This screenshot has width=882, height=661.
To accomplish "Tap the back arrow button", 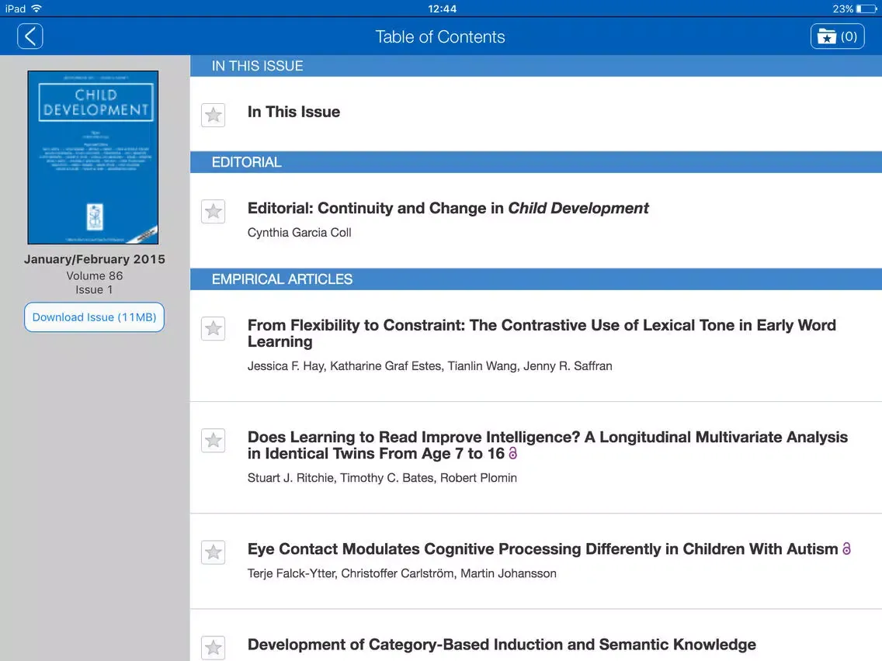I will [x=30, y=36].
